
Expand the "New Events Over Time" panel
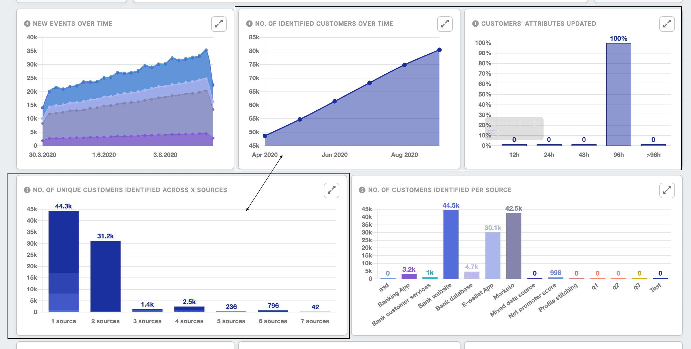(218, 24)
